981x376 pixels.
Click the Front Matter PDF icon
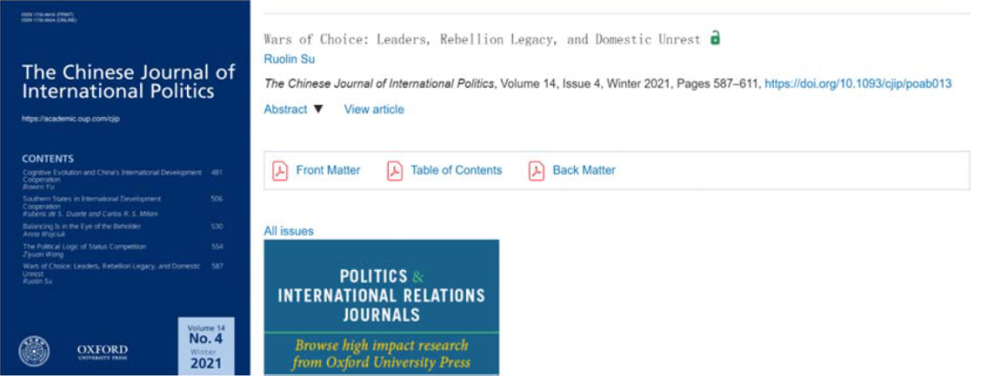280,170
